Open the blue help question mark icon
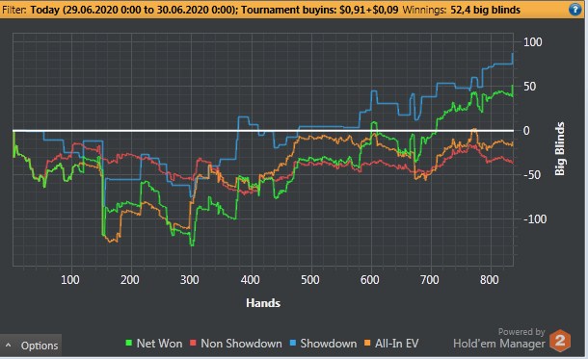Screen dimensions: 588x359 pos(575,10)
